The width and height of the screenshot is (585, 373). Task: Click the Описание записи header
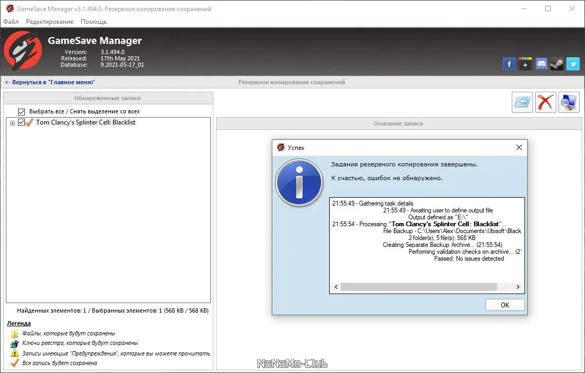point(399,123)
